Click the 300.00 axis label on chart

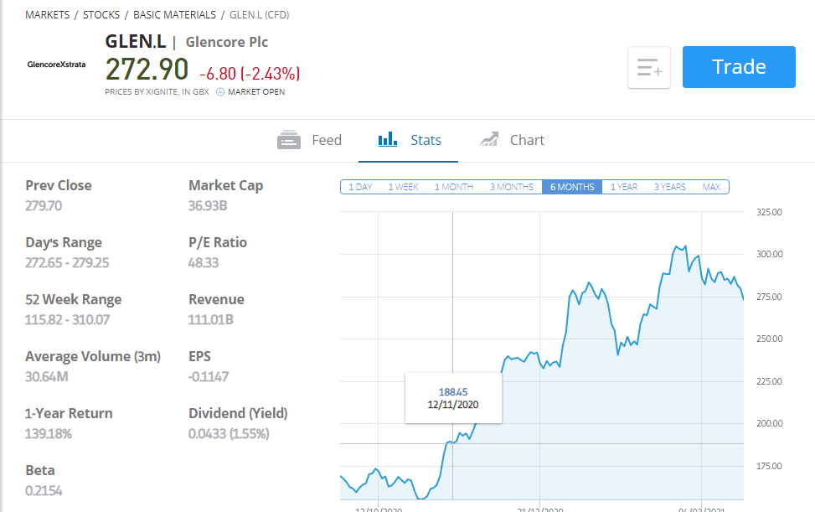coord(769,254)
